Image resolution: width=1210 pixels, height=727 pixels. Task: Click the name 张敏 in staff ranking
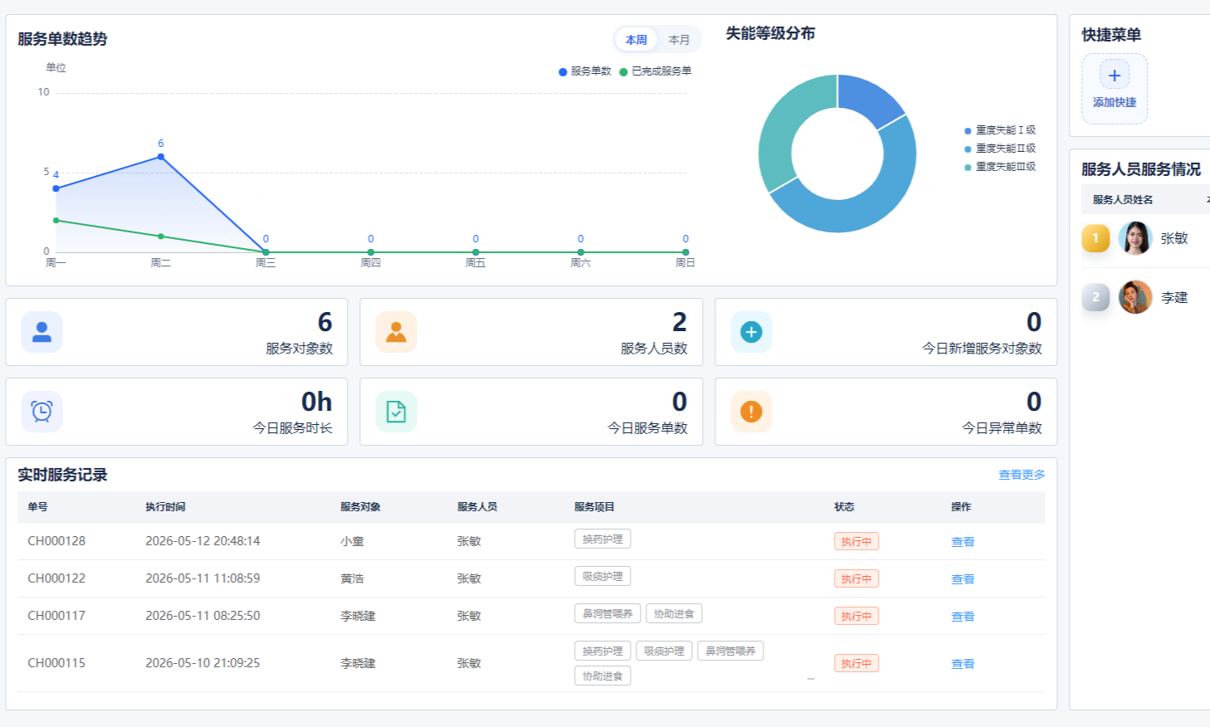[1174, 239]
